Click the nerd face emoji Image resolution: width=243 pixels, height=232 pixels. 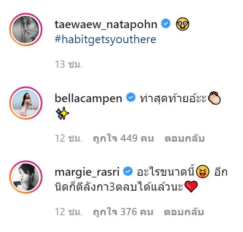183,24
